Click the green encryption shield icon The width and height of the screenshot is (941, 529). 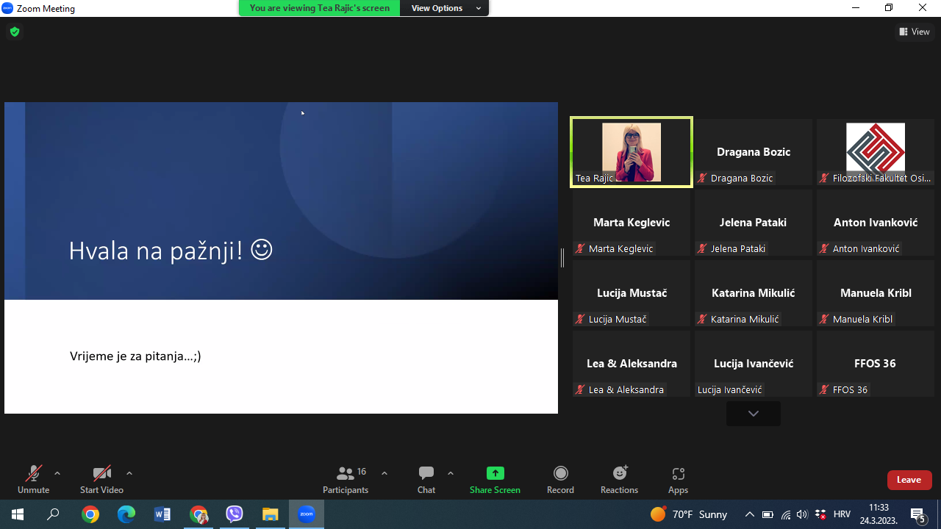click(x=15, y=32)
